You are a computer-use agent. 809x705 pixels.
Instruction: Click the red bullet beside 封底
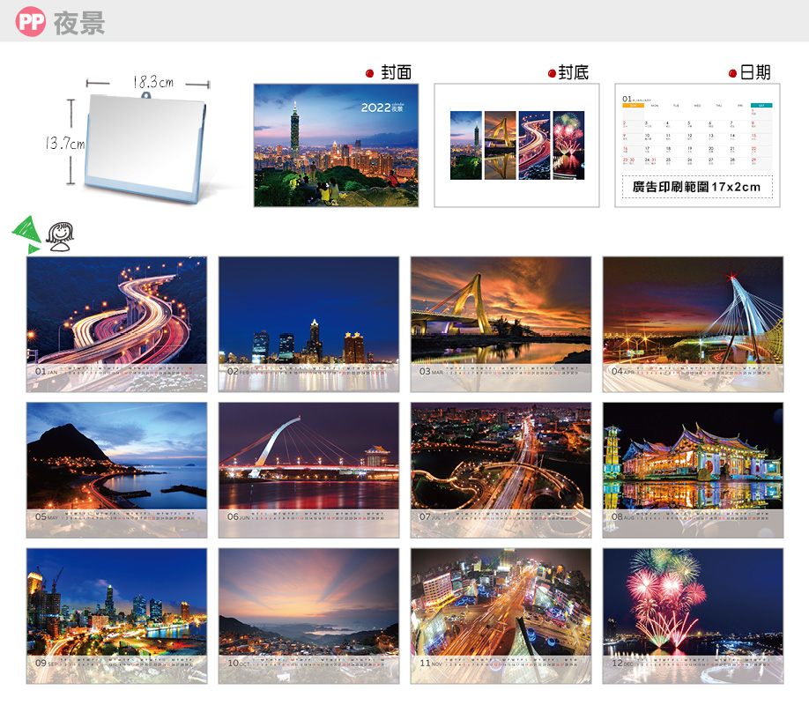[552, 73]
